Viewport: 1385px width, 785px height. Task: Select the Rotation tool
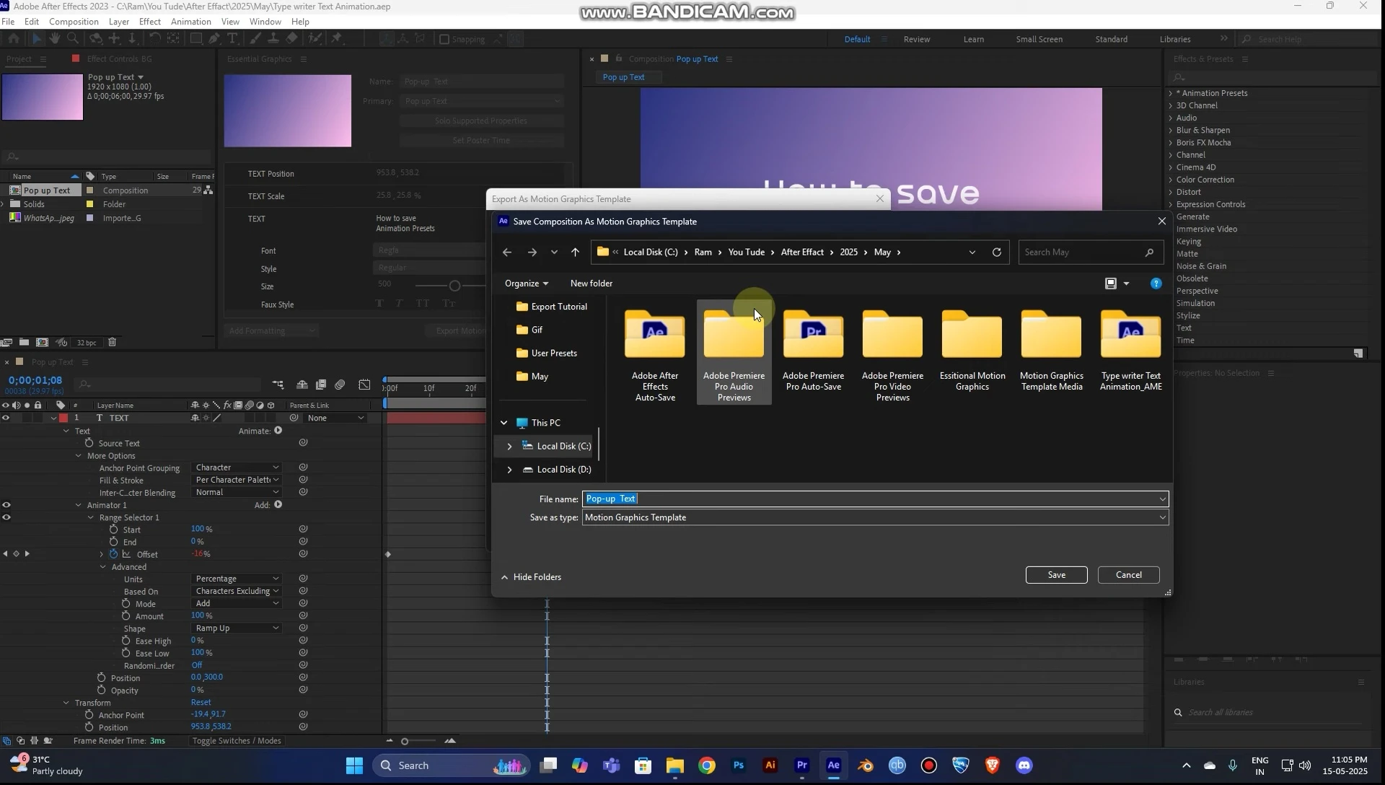tap(154, 38)
